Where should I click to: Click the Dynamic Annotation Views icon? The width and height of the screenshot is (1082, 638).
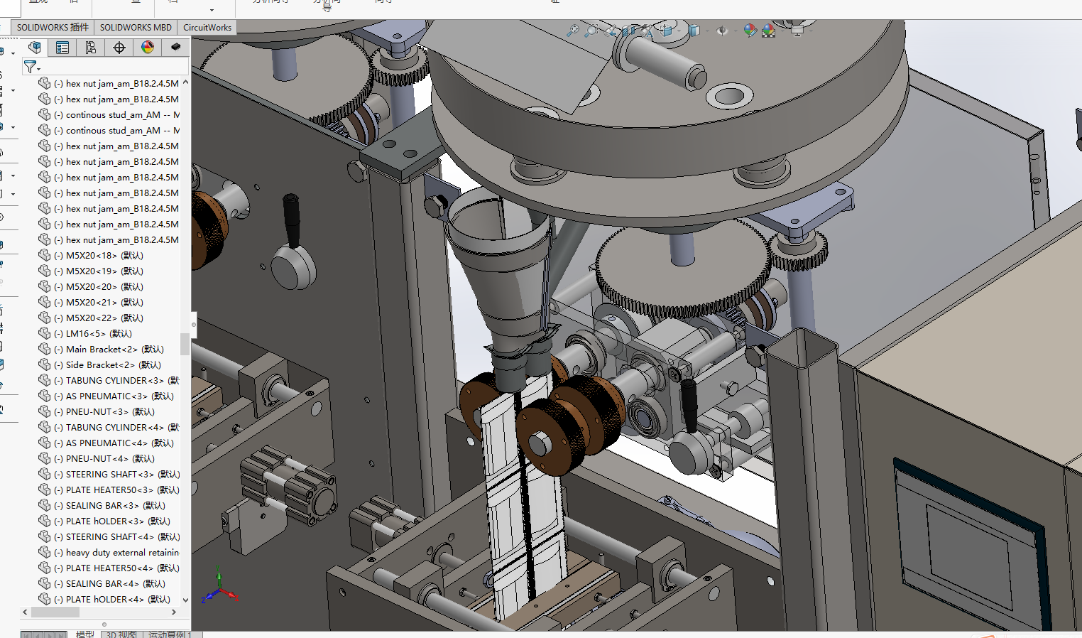coord(647,31)
